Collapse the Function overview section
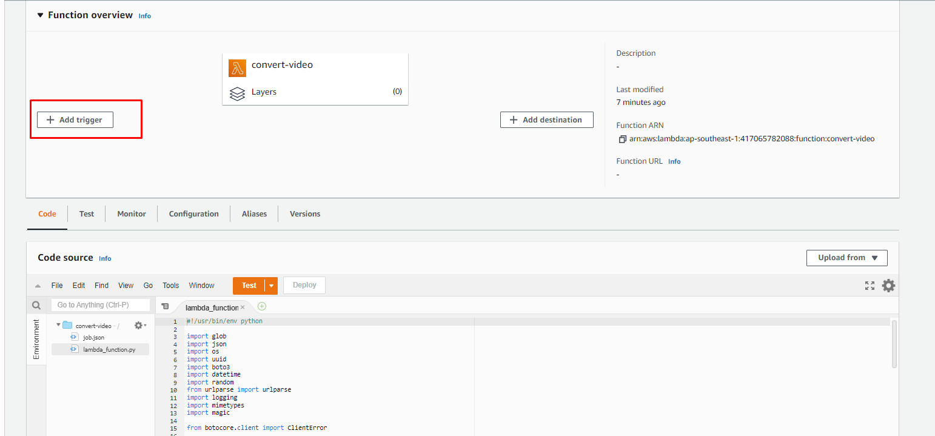The height and width of the screenshot is (436, 935). pyautogui.click(x=40, y=15)
